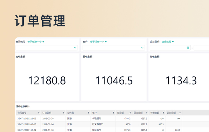Sort table by 已收金额 column arrows

(147, 113)
